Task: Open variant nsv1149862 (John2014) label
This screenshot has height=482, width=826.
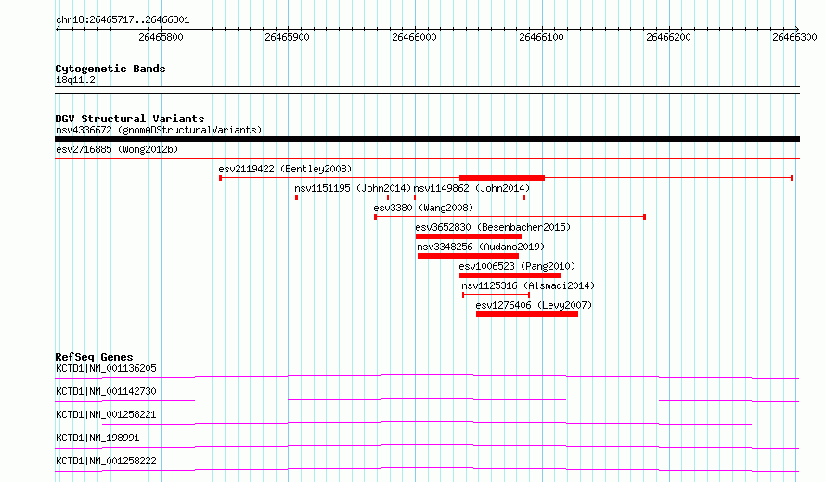Action: (471, 188)
